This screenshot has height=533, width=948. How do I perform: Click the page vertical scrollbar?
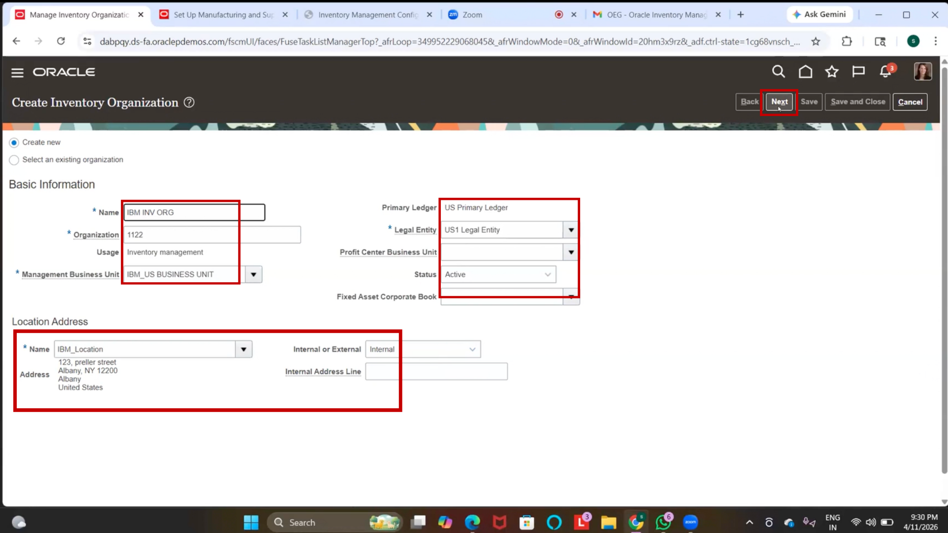[x=944, y=271]
